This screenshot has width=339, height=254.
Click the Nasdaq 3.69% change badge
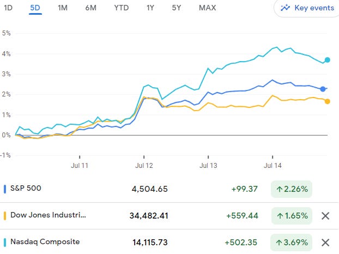point(292,243)
